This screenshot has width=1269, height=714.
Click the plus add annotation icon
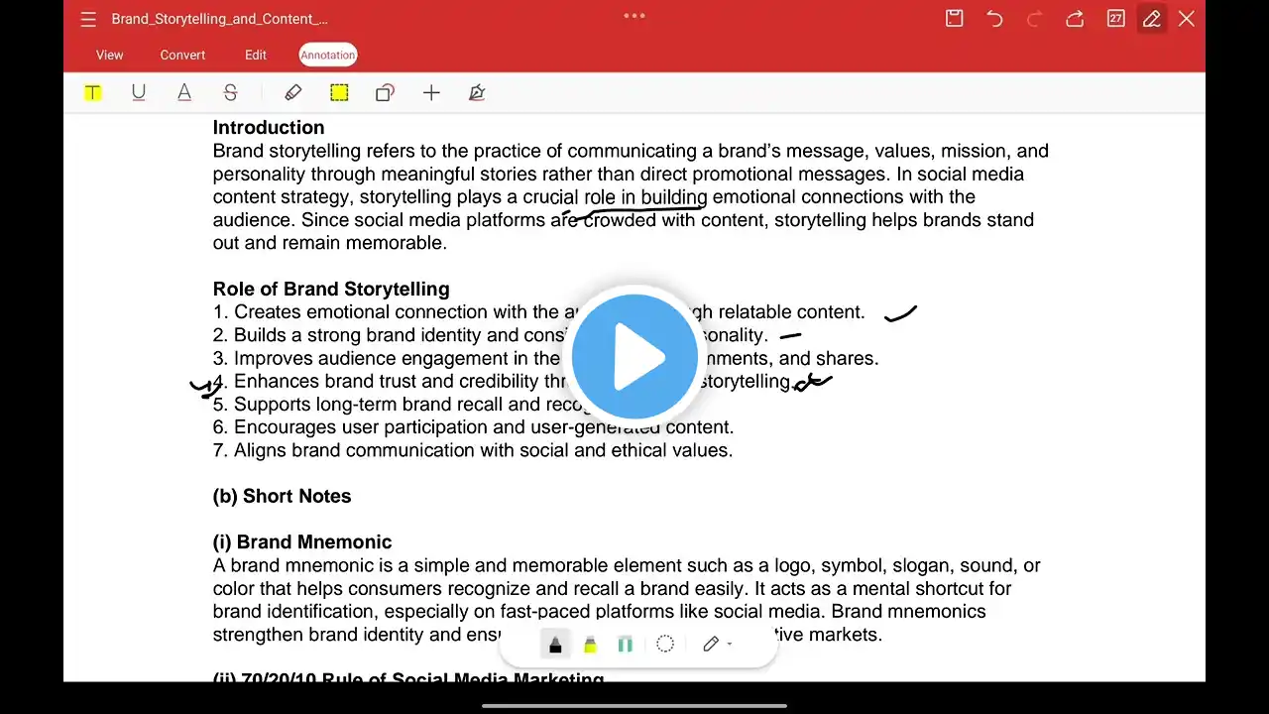pyautogui.click(x=430, y=92)
